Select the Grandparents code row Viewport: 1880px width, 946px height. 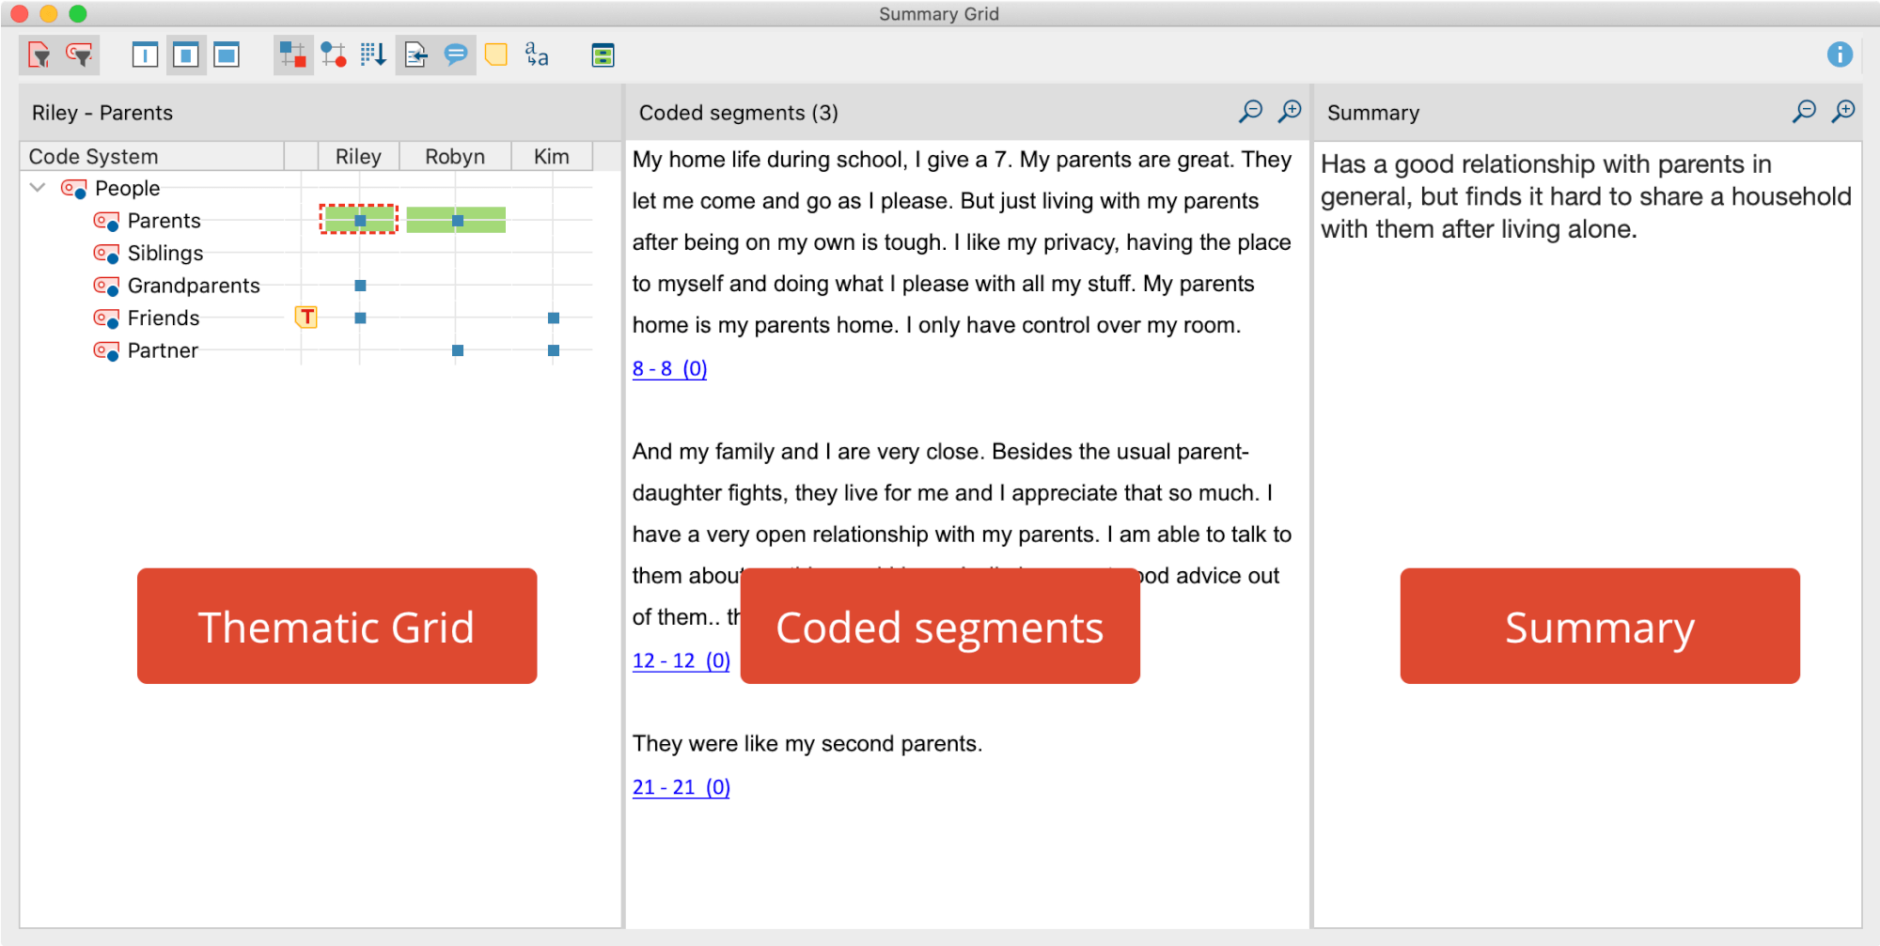coord(193,286)
